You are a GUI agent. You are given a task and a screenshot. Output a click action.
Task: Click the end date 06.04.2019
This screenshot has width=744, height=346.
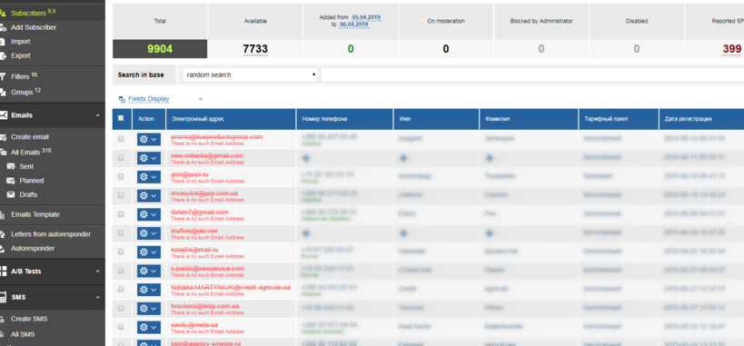(x=353, y=25)
